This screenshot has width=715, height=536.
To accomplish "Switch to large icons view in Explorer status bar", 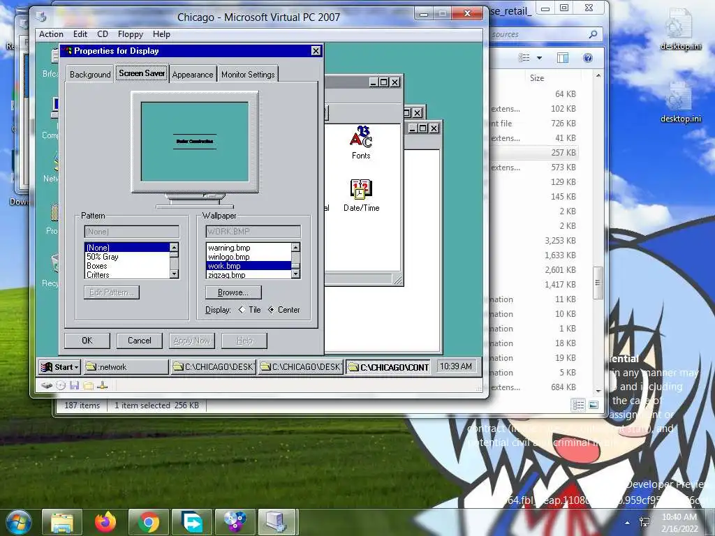I will [594, 405].
